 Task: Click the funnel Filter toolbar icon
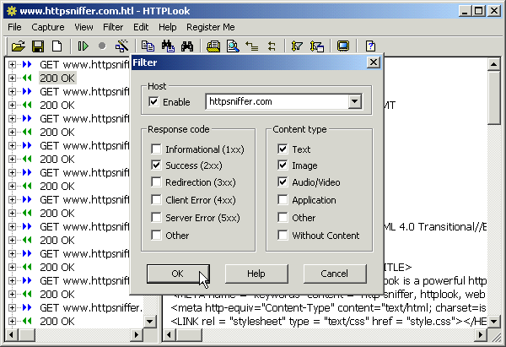tap(297, 46)
